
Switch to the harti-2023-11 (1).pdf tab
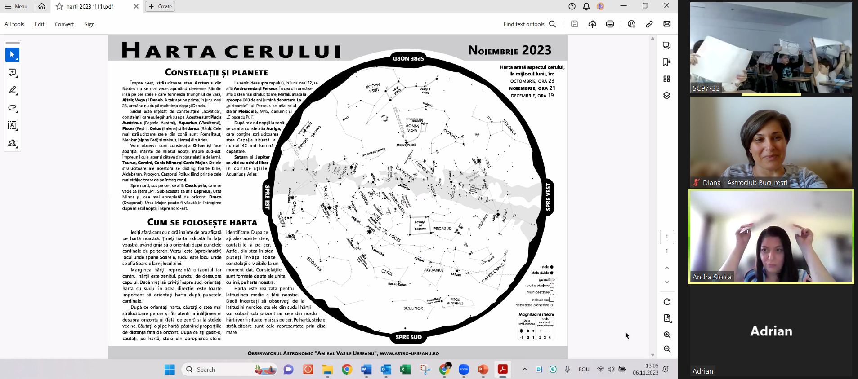click(97, 6)
